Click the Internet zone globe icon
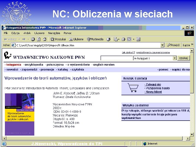 coord(145,144)
